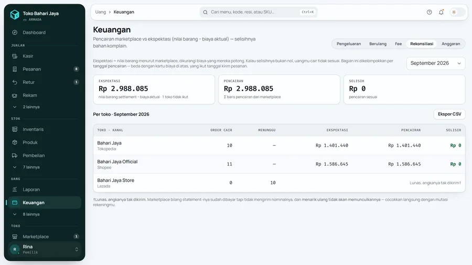Switch to the Fee tab
This screenshot has width=472, height=265.
[398, 44]
